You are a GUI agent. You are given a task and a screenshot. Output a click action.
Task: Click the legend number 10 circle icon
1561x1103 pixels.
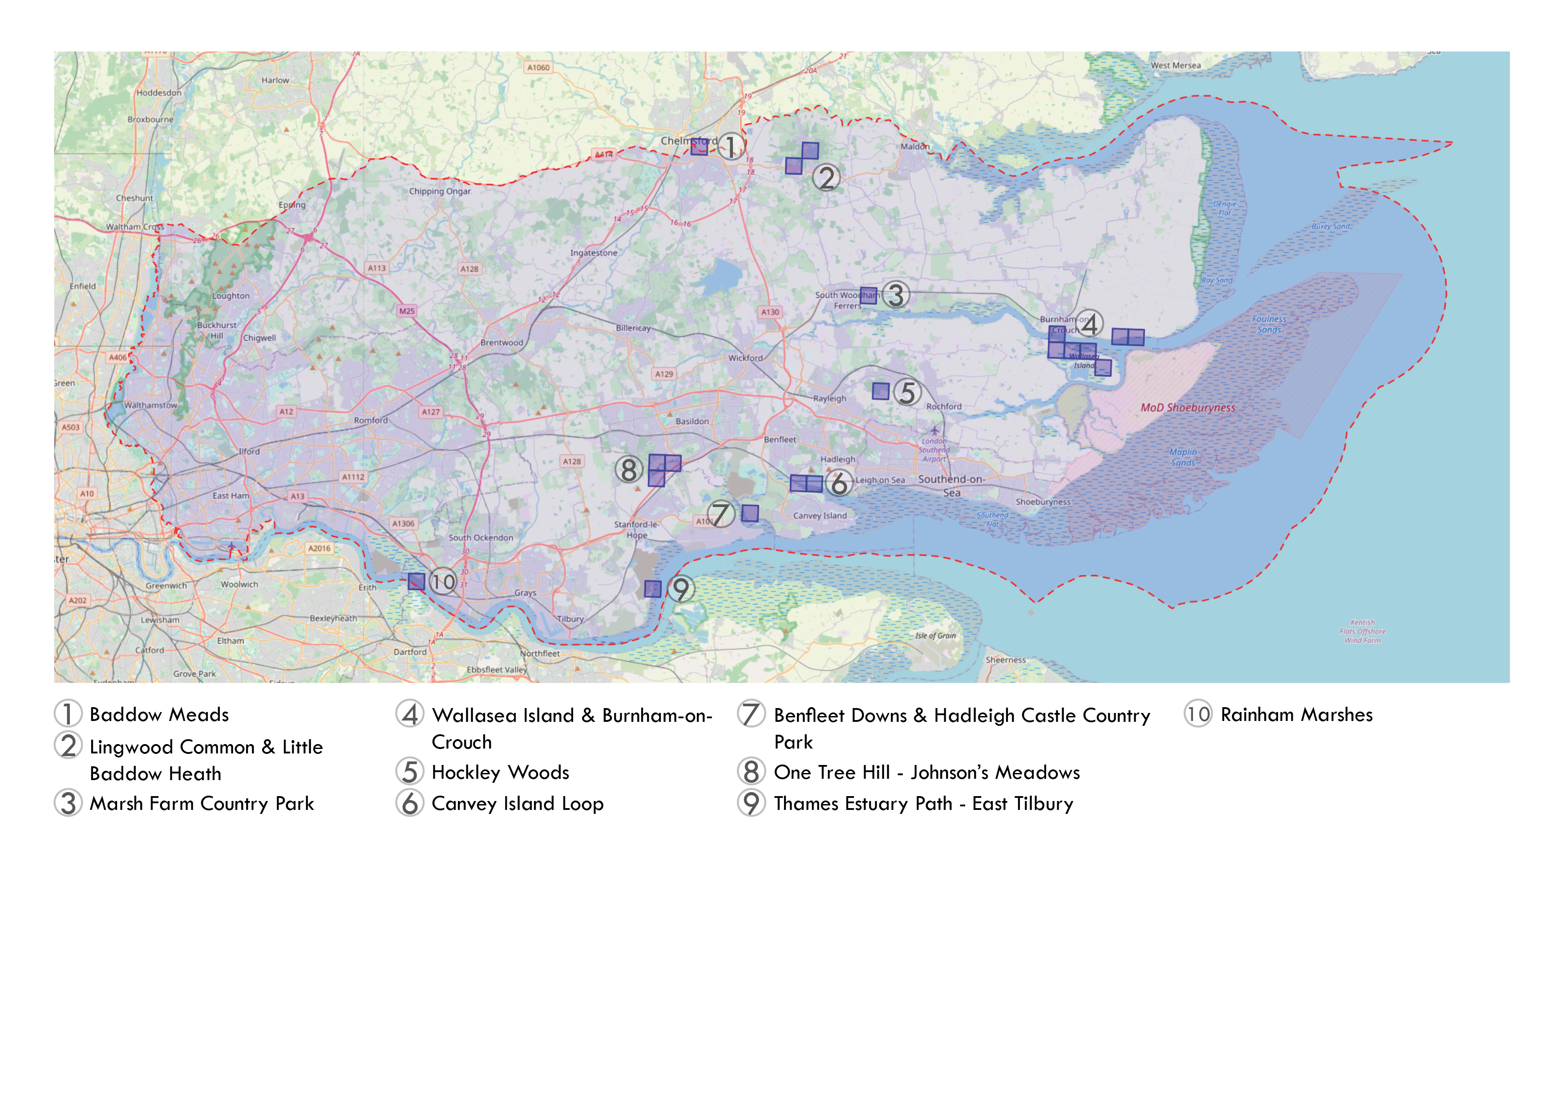click(1198, 713)
